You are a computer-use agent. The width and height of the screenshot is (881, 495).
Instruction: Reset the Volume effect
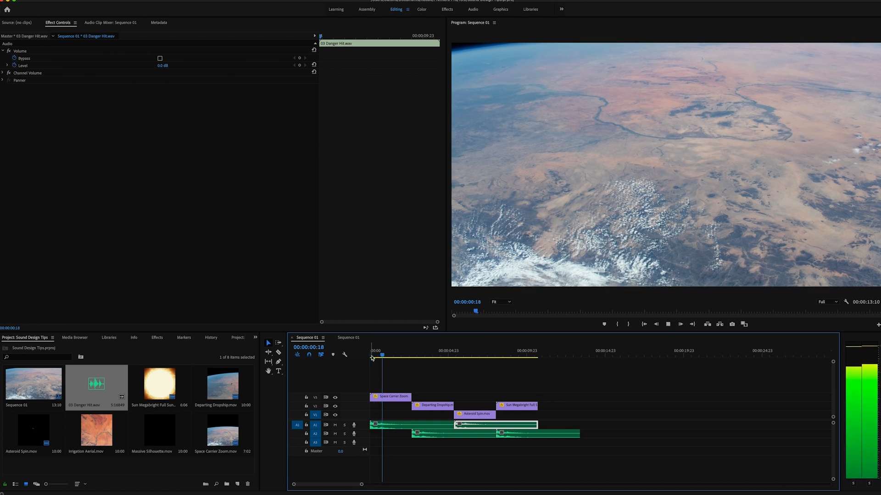coord(314,50)
